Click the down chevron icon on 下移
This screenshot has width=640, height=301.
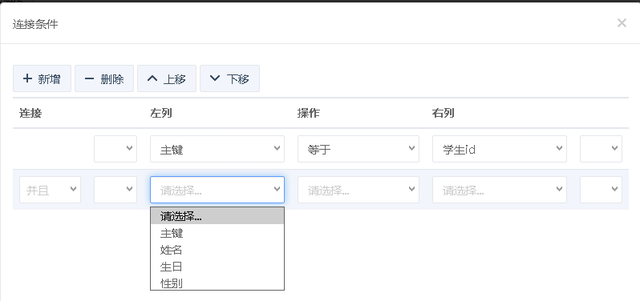point(215,78)
